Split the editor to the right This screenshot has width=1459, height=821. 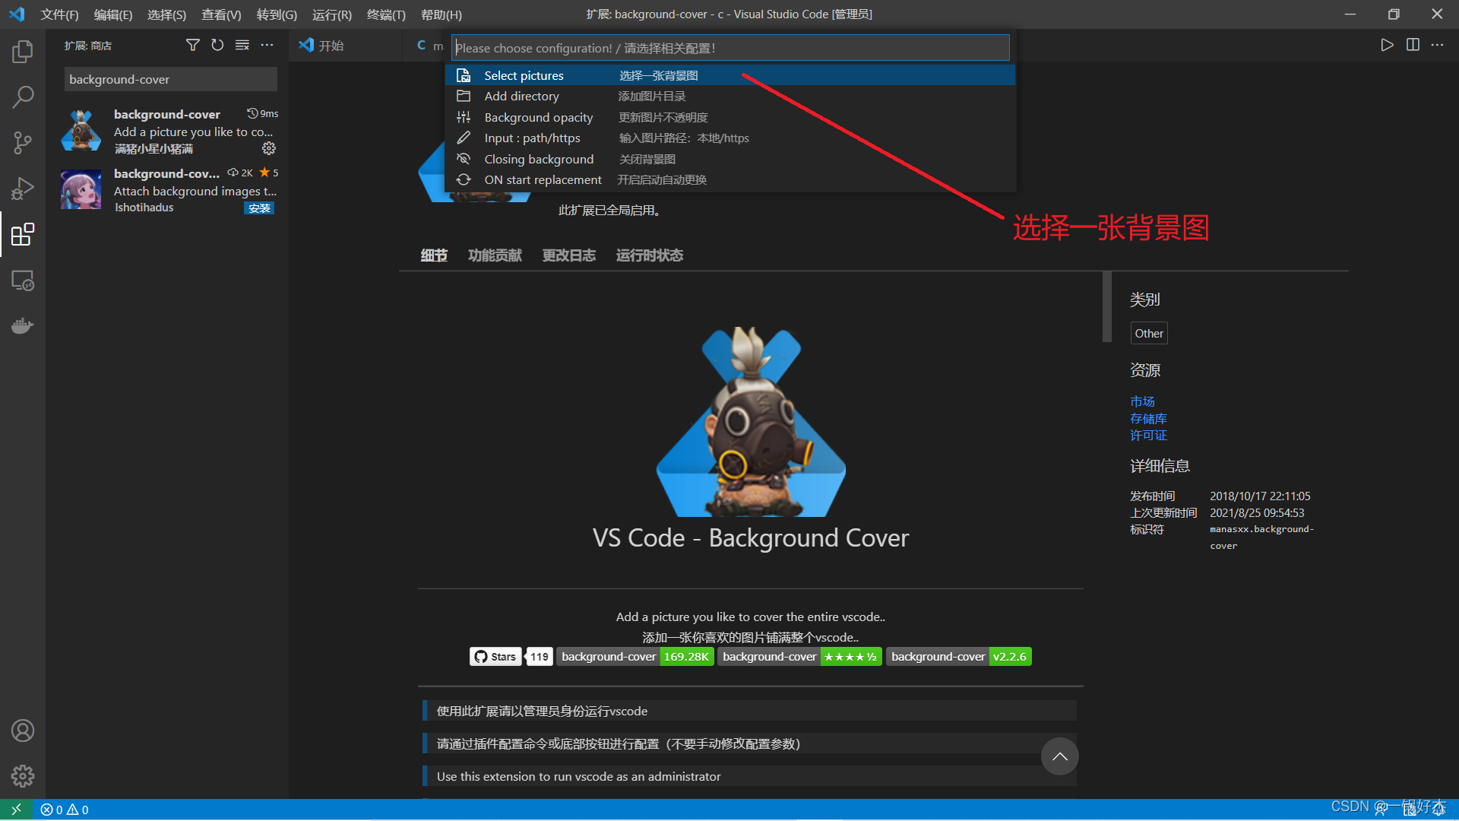click(1413, 45)
